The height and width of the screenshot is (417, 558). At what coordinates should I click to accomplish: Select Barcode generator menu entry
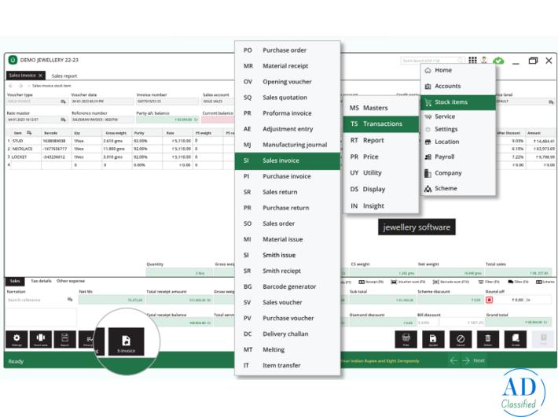coord(288,286)
